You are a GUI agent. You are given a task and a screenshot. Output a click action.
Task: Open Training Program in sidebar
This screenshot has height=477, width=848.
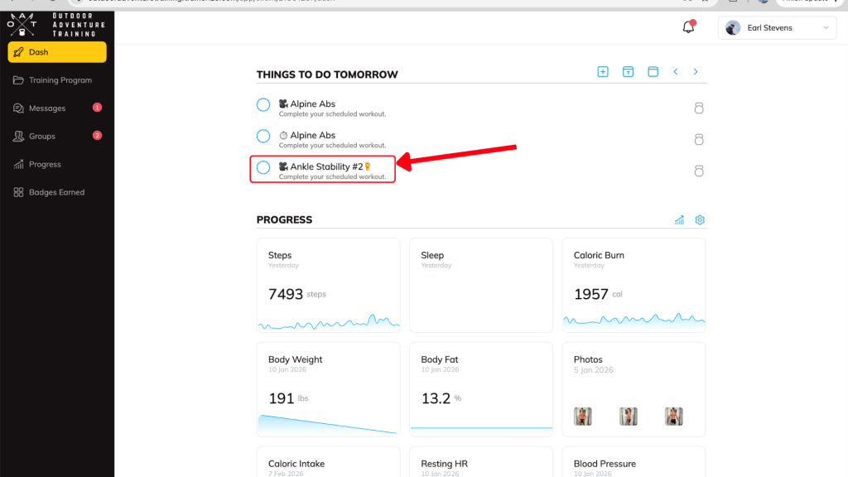(x=60, y=80)
